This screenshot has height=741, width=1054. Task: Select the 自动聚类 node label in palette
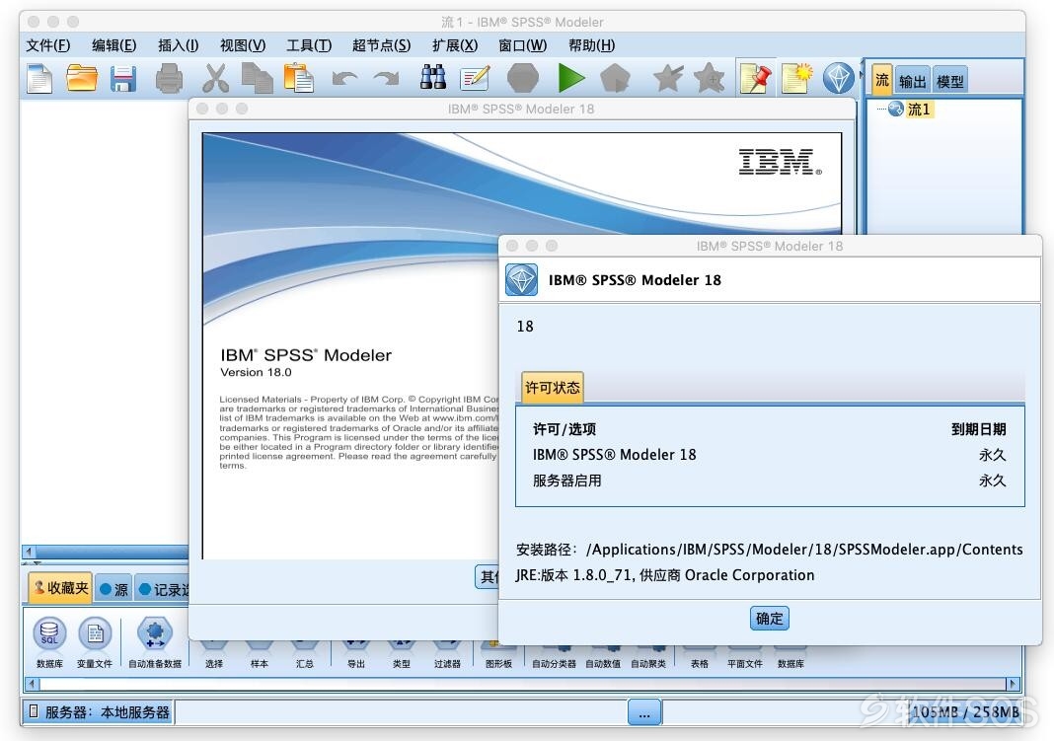[648, 664]
